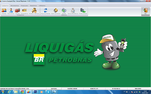Click the network signal tray icon
Image resolution: width=151 pixels, height=94 pixels.
[x=135, y=92]
